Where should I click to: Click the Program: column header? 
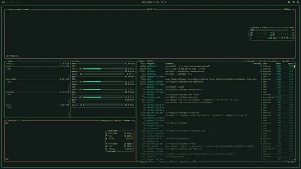[151, 64]
